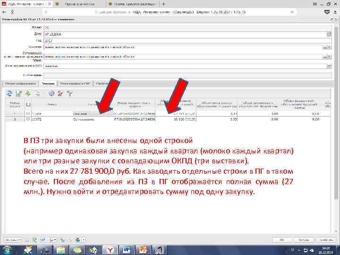Clear the Организация field with its X button

pyautogui.click(x=330, y=57)
